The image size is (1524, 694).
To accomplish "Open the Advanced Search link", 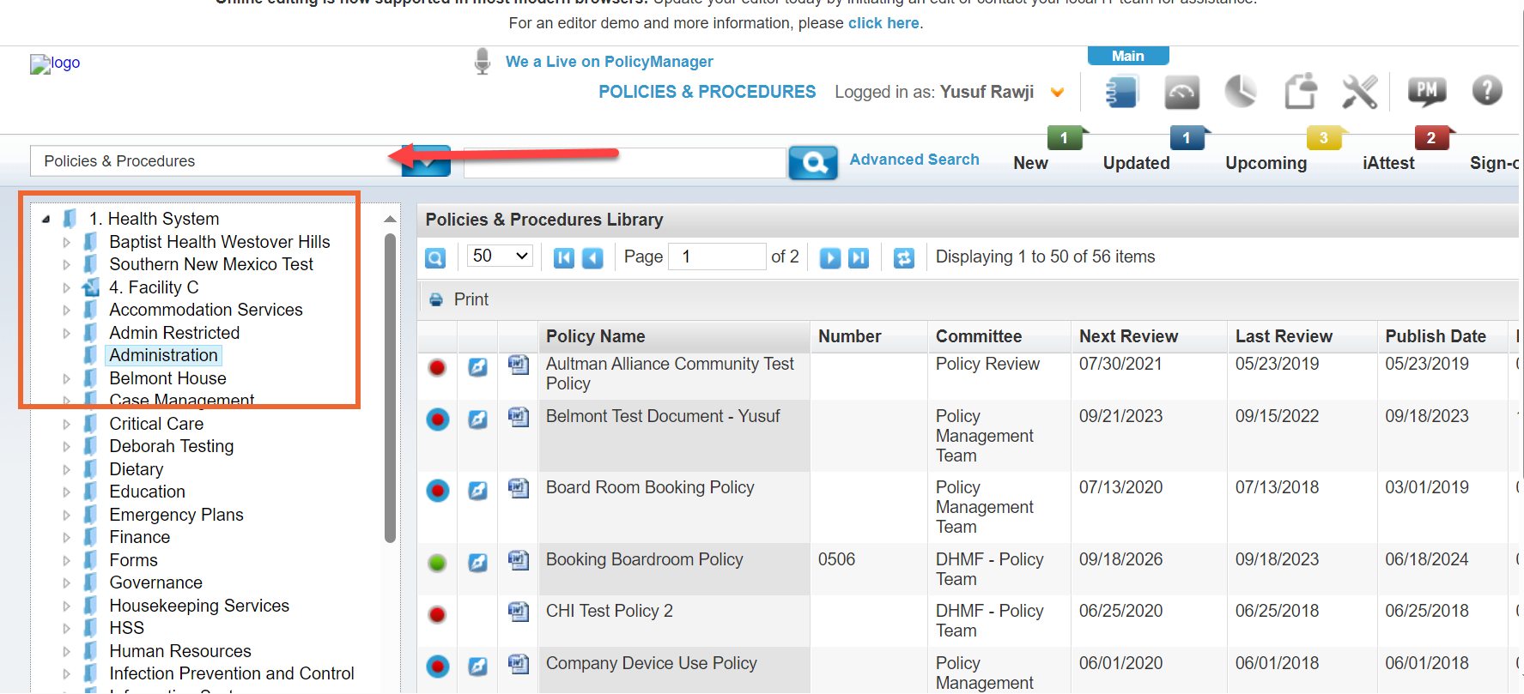I will pyautogui.click(x=914, y=160).
